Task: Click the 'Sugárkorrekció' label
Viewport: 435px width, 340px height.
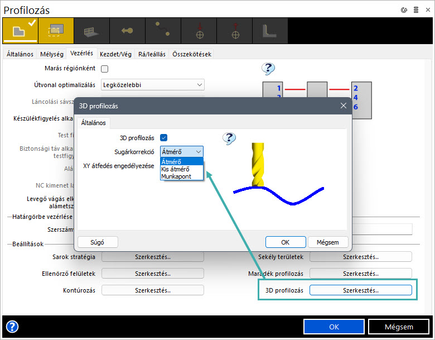Action: (134, 152)
